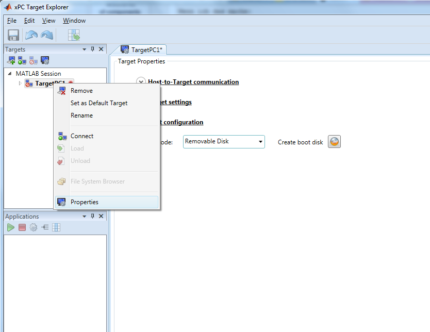Open the Edit menu
The height and width of the screenshot is (332, 430).
tap(29, 21)
